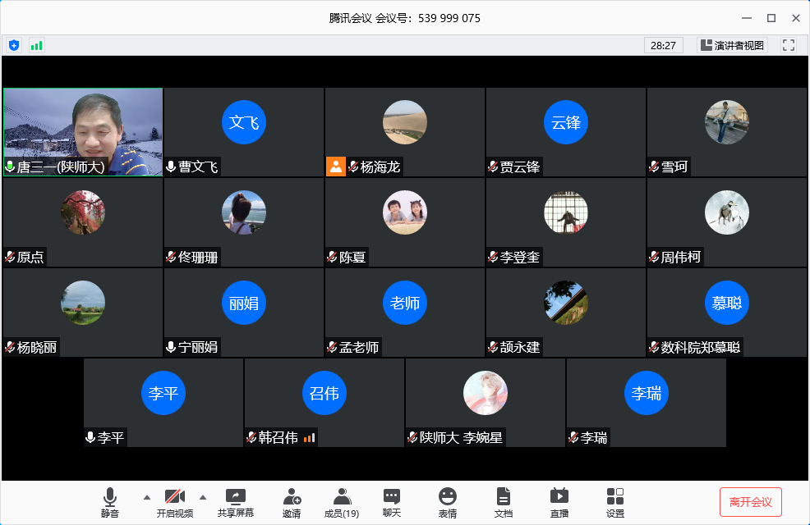
Task: Click 数科院郑慕聪's 慕聪 avatar
Action: [727, 303]
